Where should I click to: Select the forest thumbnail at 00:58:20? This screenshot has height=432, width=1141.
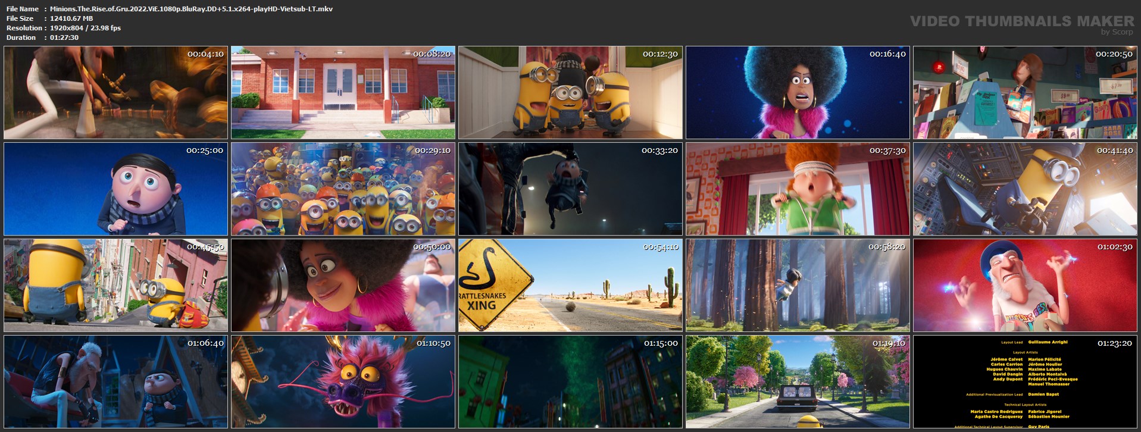pyautogui.click(x=798, y=286)
